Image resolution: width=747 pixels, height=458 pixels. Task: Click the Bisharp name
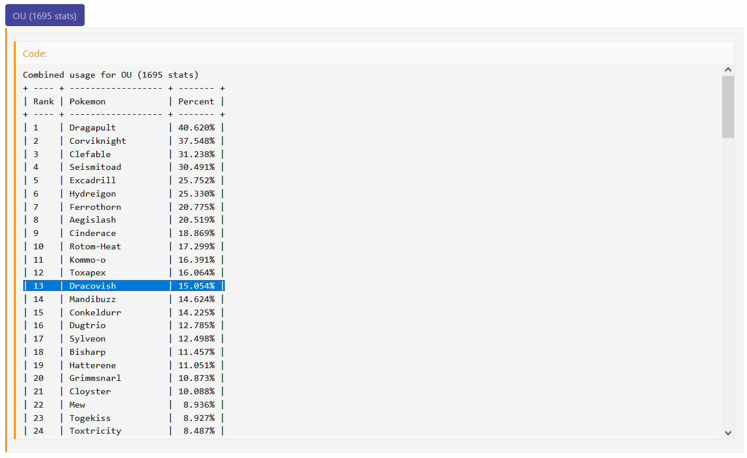click(88, 352)
